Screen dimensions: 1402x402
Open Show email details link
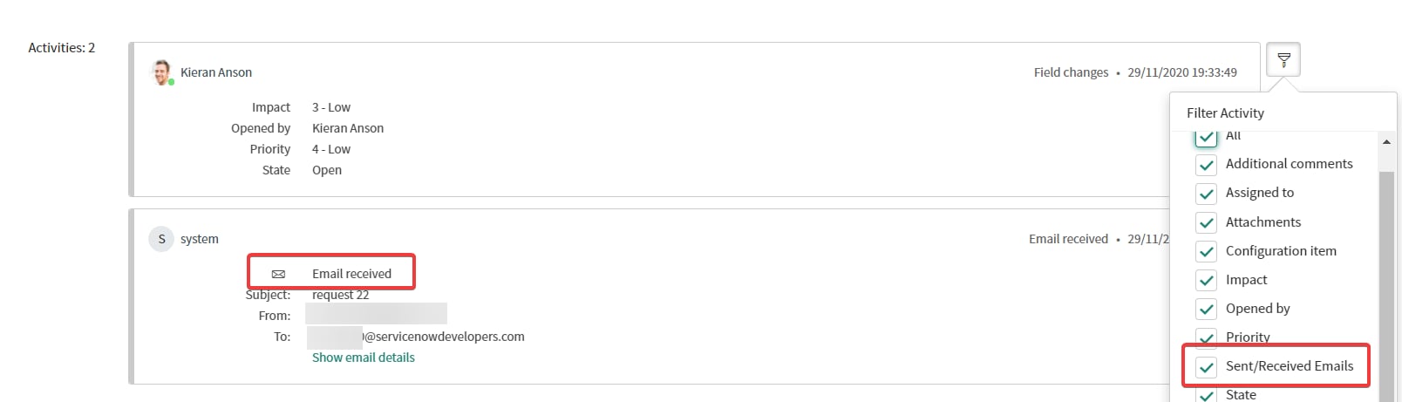pos(364,358)
